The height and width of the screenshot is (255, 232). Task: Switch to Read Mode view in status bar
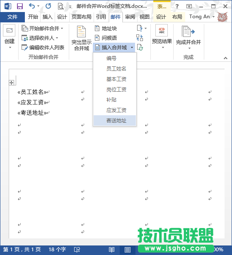111,250
